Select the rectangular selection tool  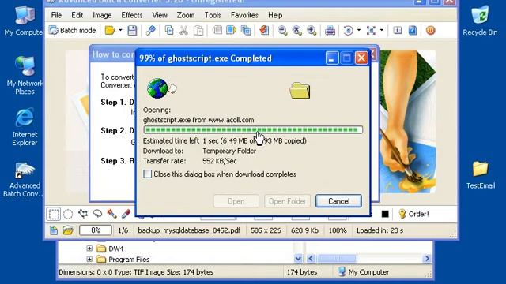coord(54,214)
